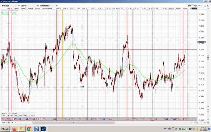Image resolution: width=211 pixels, height=132 pixels.
Task: Click the highlighted 1.2265 price label
Action: click(202, 42)
